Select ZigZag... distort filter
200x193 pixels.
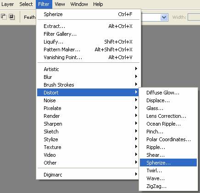(x=168, y=186)
